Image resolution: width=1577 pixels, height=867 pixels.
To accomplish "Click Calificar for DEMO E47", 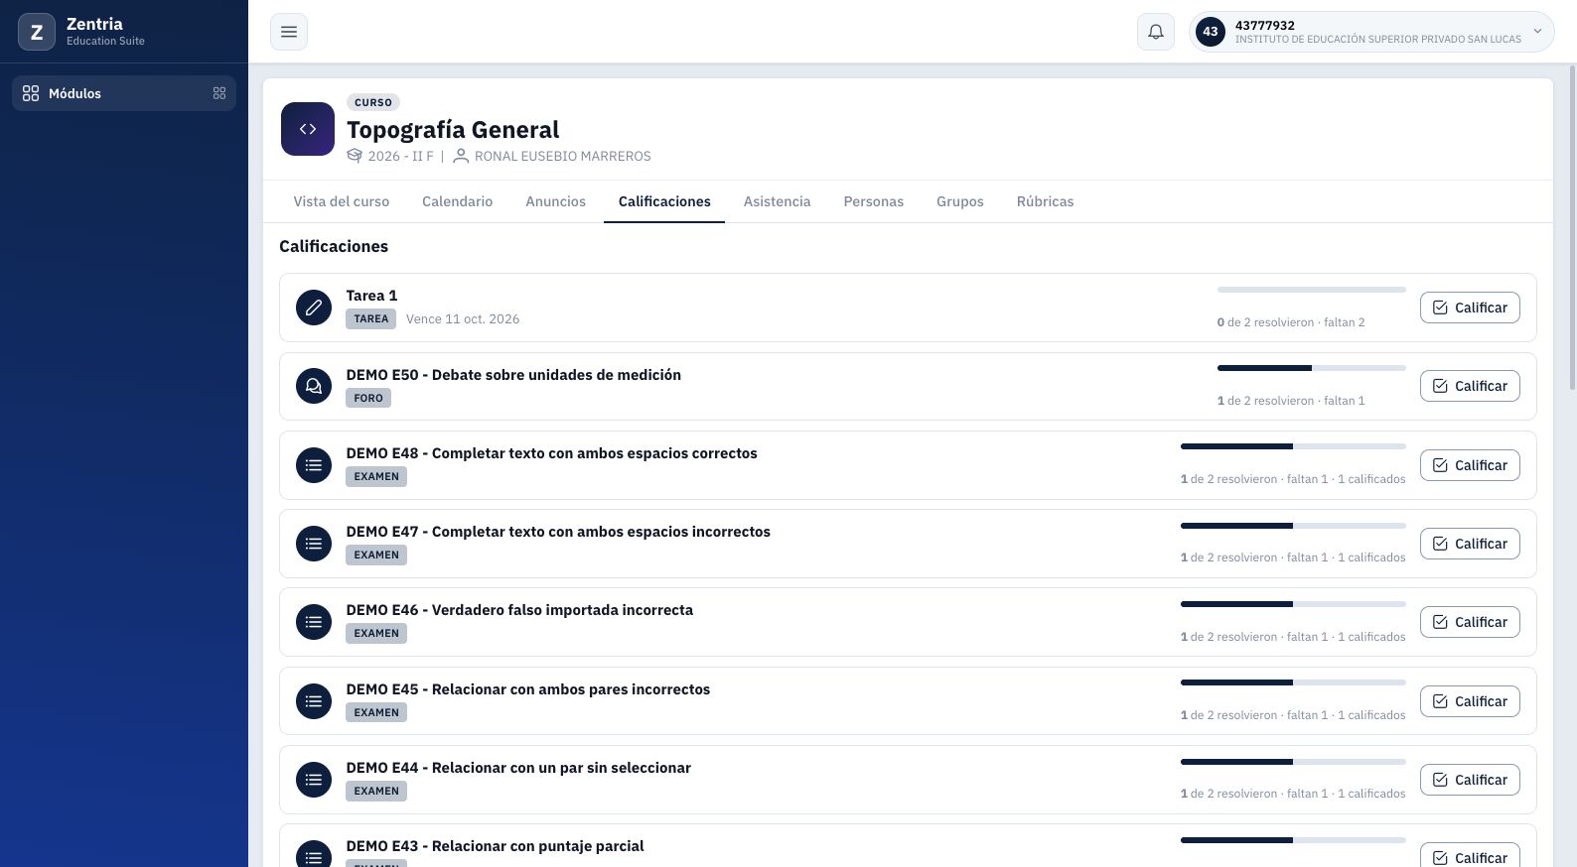I will pyautogui.click(x=1470, y=544).
